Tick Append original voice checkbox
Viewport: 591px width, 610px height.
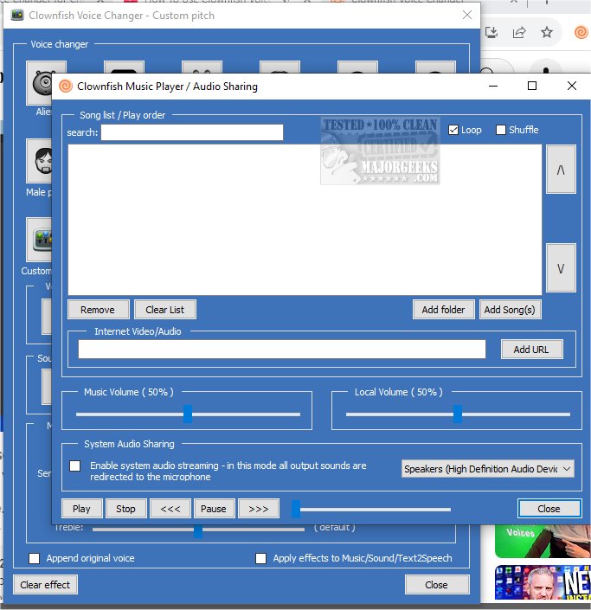35,559
